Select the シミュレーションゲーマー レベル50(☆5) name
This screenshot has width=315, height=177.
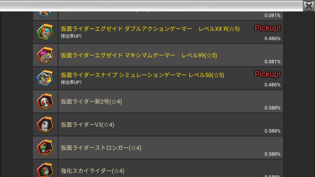143,75
